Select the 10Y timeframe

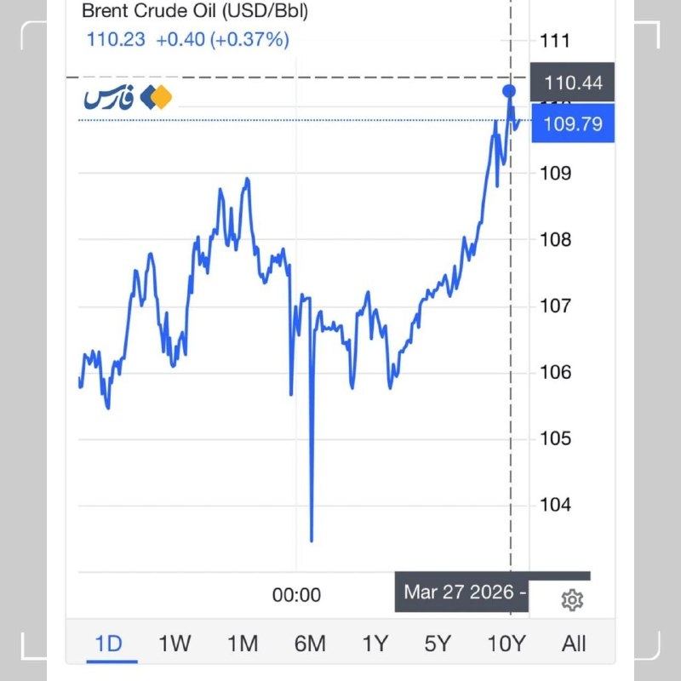(x=506, y=644)
